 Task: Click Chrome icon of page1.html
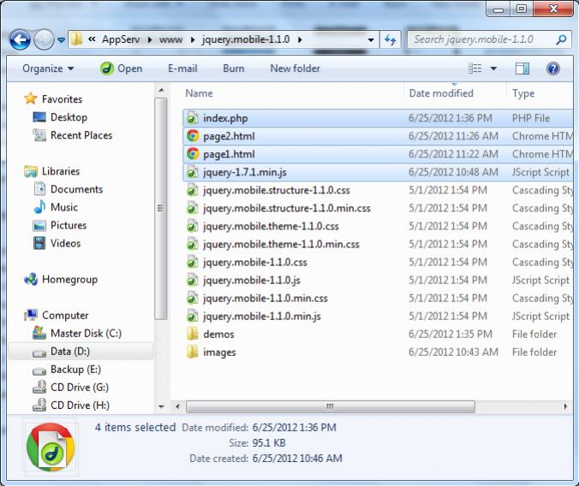193,154
